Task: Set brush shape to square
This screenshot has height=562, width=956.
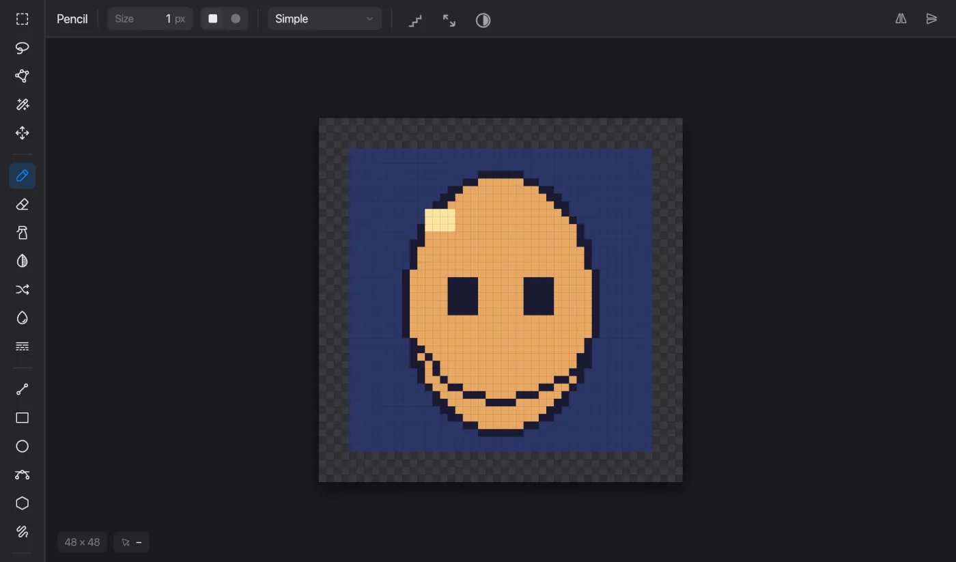Action: click(213, 19)
